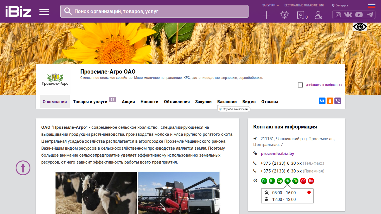Screen dimensions: 381x214
Task: Click the company name Проземле-Агро ОАО
Action: tap(108, 72)
